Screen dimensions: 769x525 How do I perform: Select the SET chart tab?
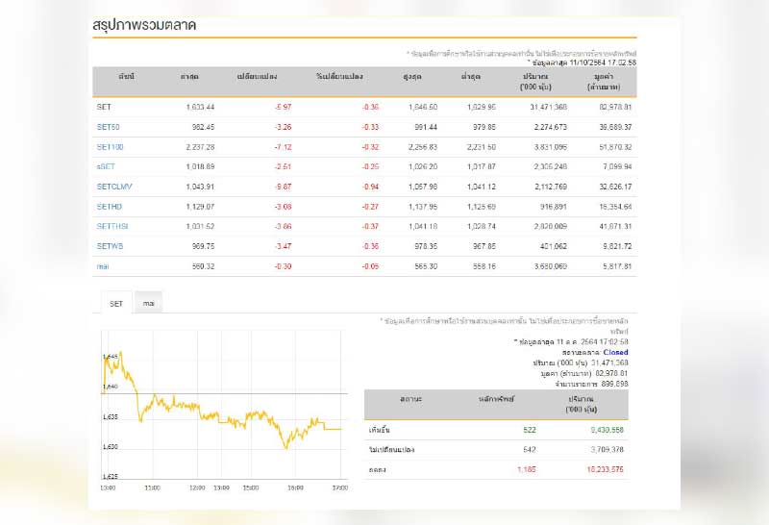point(115,304)
